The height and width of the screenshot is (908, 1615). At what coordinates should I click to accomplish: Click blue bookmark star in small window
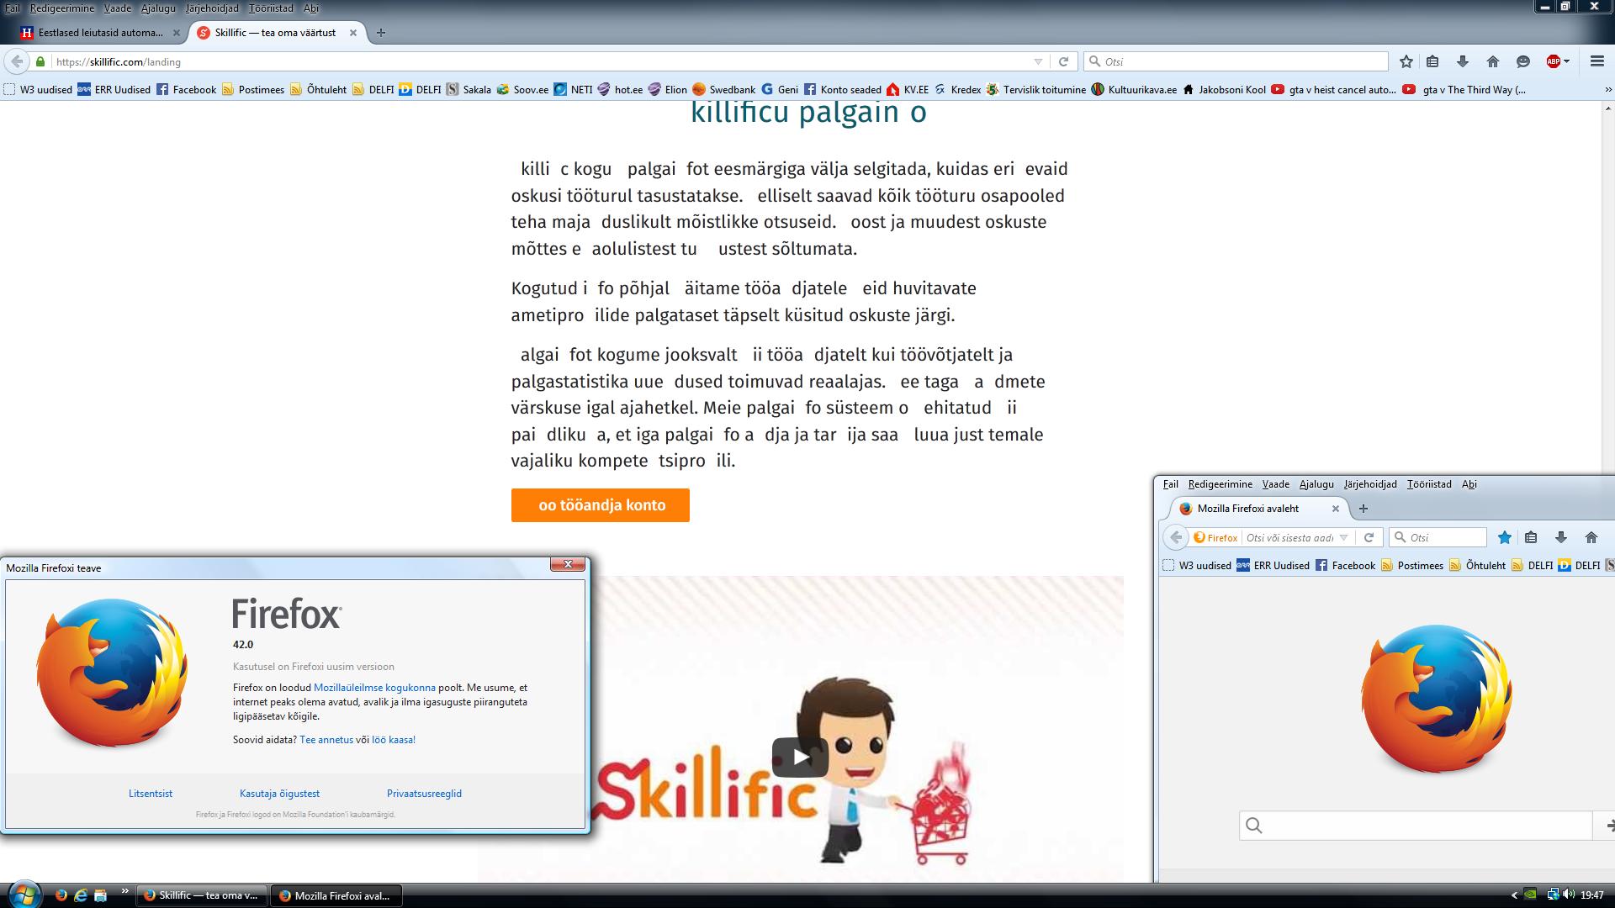tap(1505, 537)
